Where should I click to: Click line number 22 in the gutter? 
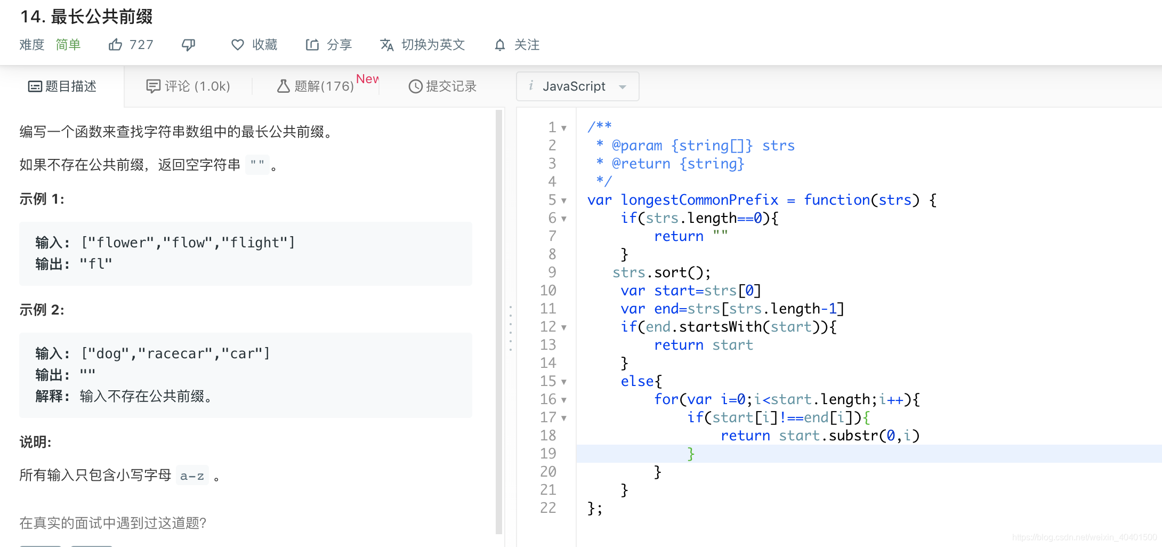click(548, 508)
